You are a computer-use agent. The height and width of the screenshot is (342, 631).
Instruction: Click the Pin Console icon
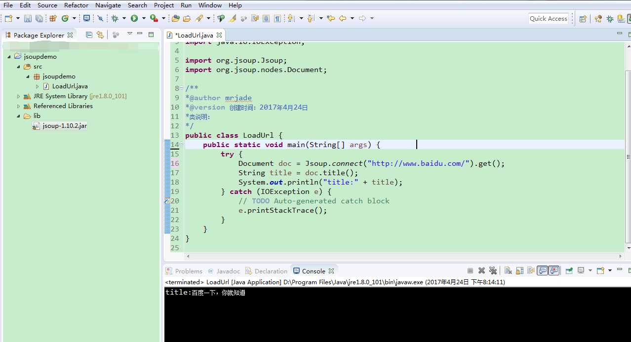569,270
